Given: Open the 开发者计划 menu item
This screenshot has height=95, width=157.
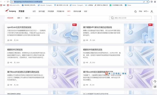Looking at the screenshot, I should 60,11.
